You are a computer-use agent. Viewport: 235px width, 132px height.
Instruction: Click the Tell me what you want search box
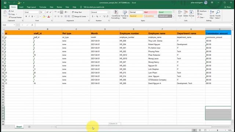(94, 7)
